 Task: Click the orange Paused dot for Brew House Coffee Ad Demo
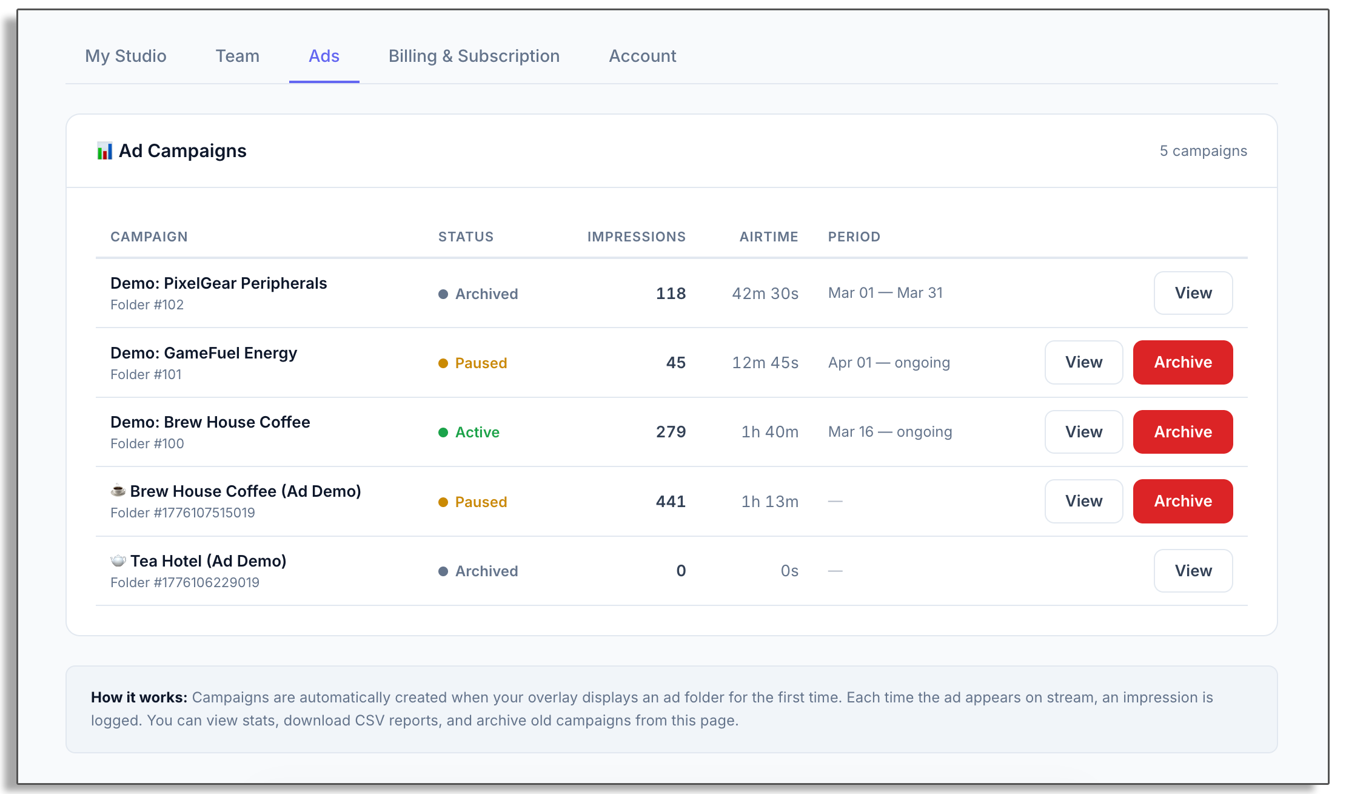444,502
